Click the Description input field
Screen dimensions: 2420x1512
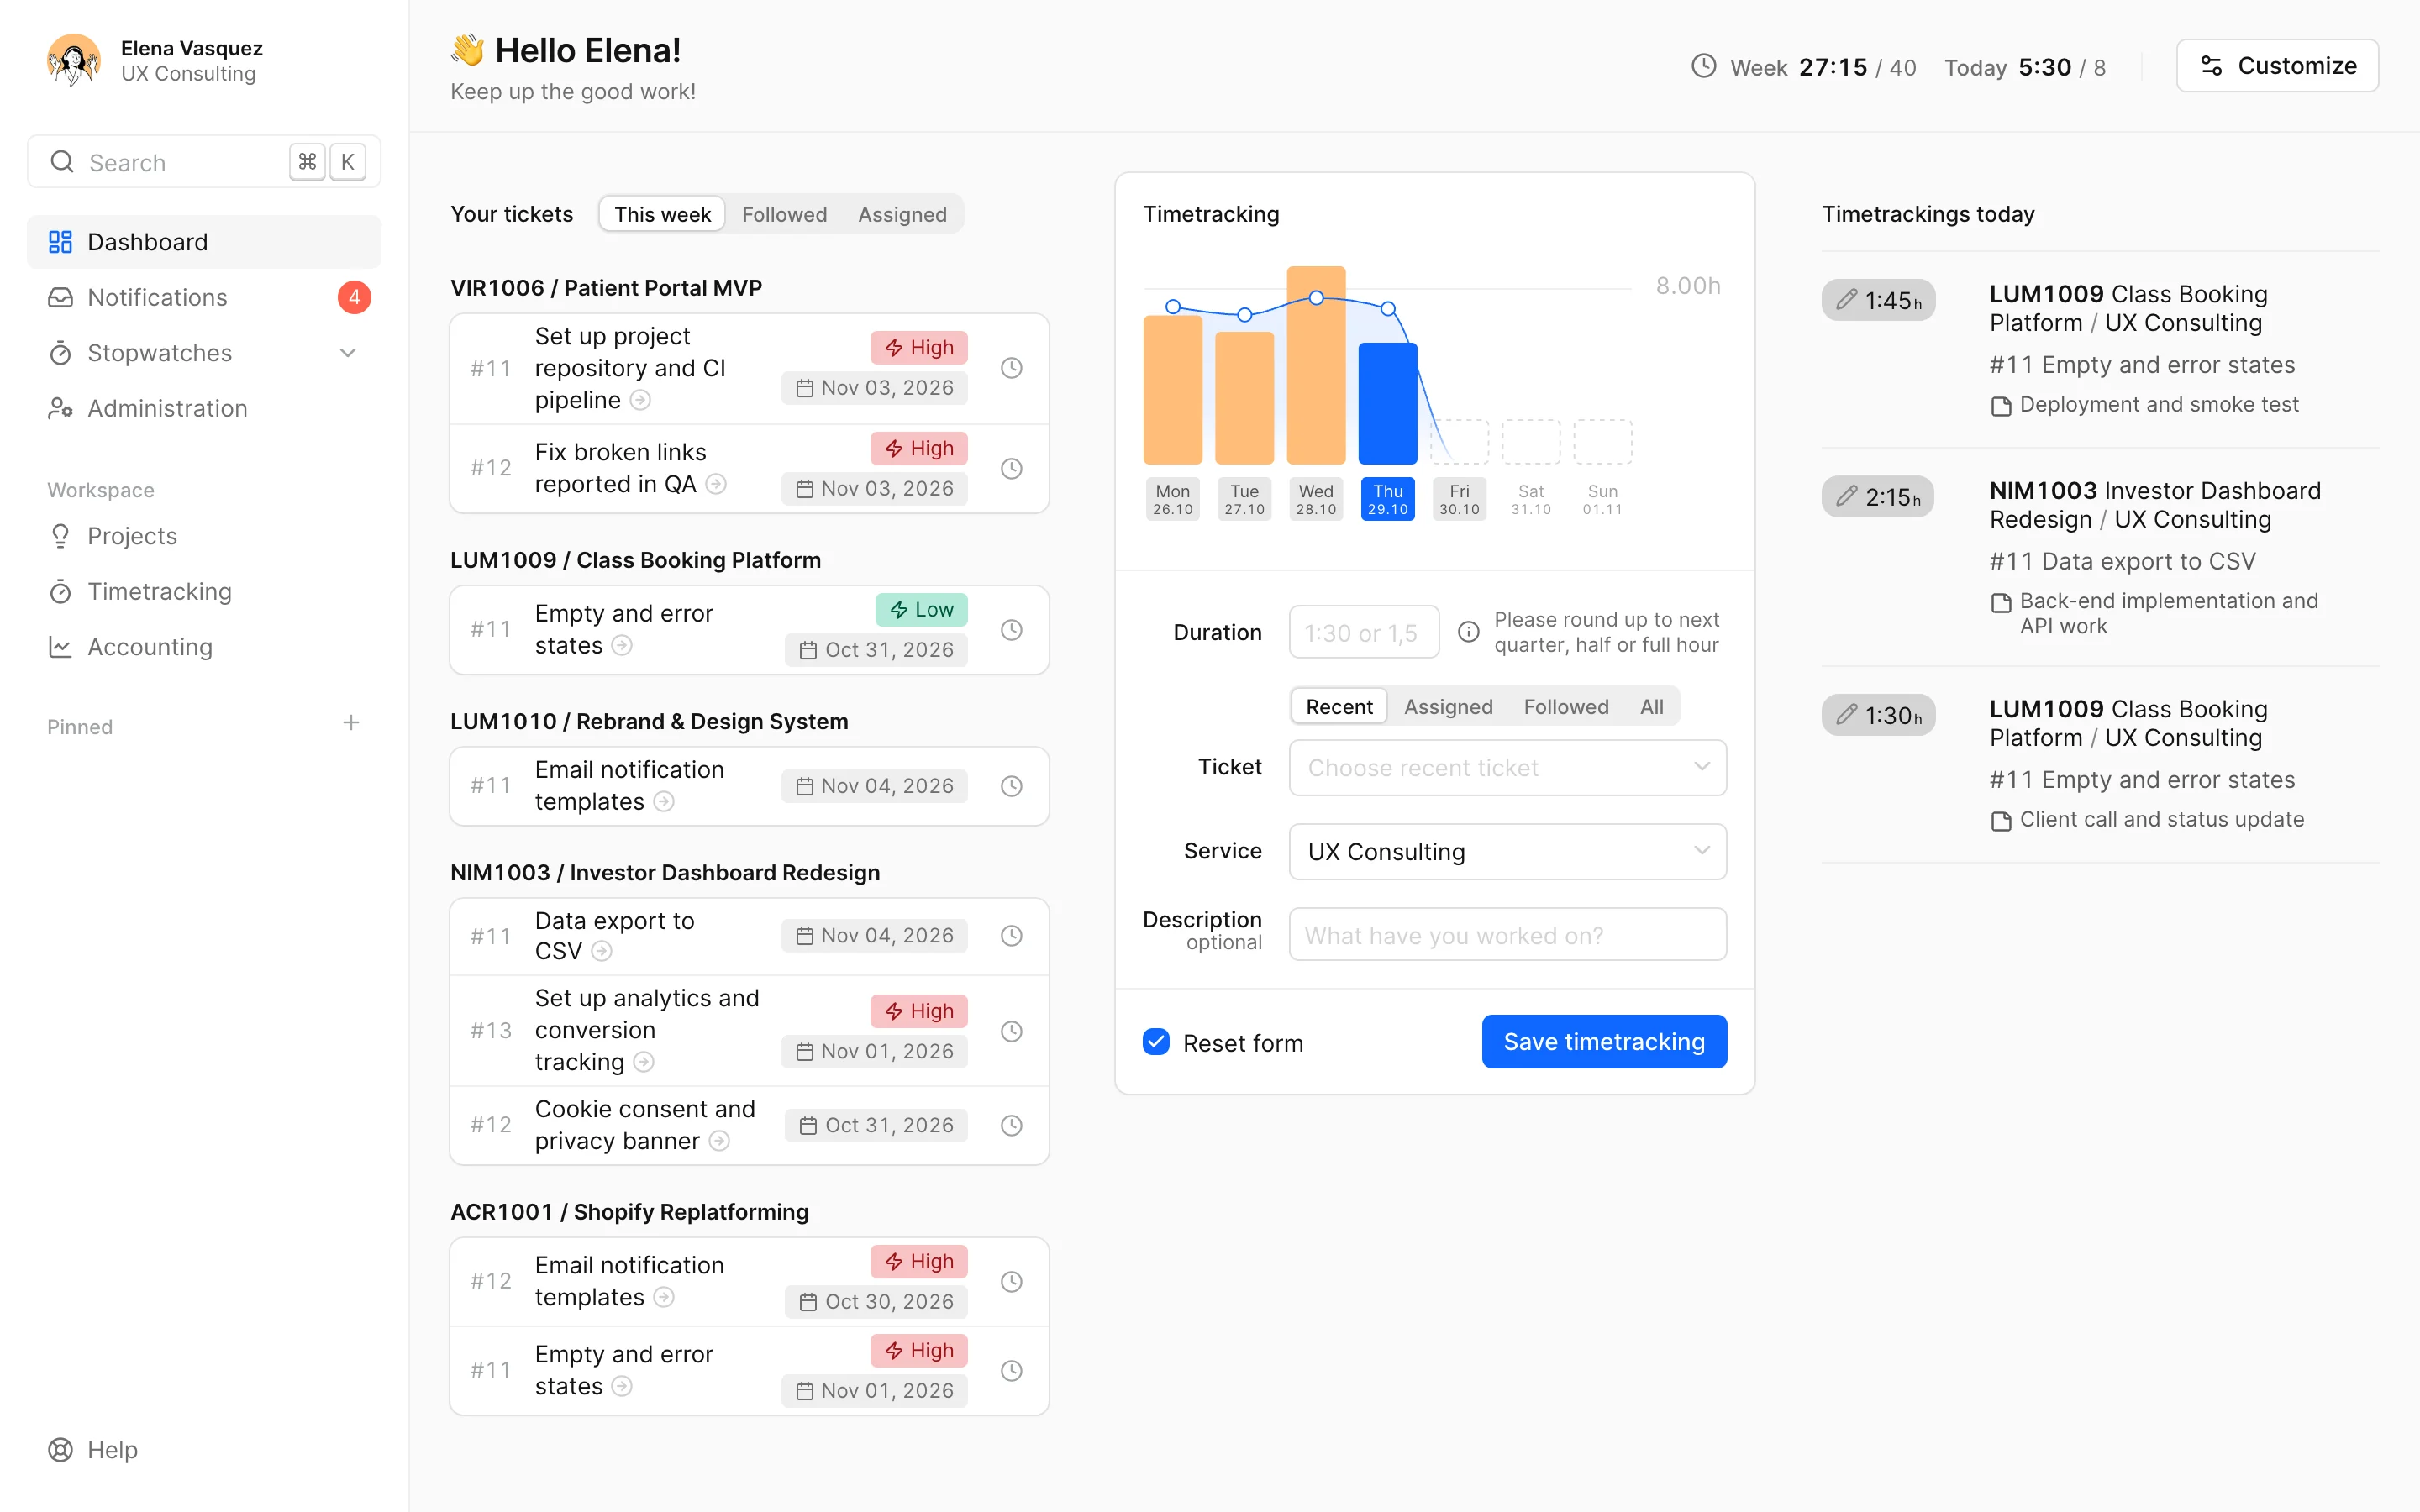[1507, 935]
